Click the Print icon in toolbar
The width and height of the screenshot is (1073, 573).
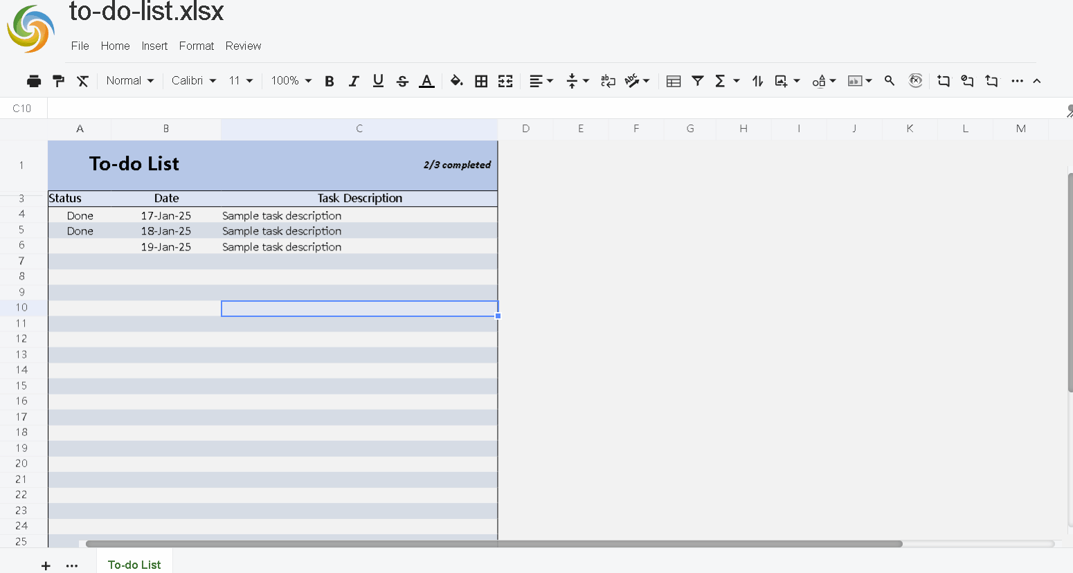coord(34,81)
